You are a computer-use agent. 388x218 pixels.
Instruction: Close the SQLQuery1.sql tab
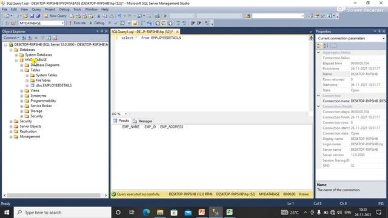click(x=177, y=32)
